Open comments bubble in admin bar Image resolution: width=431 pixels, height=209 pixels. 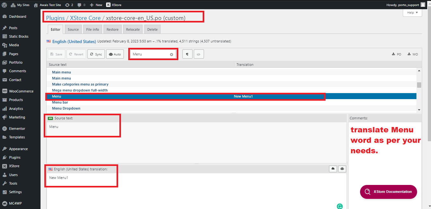click(81, 5)
